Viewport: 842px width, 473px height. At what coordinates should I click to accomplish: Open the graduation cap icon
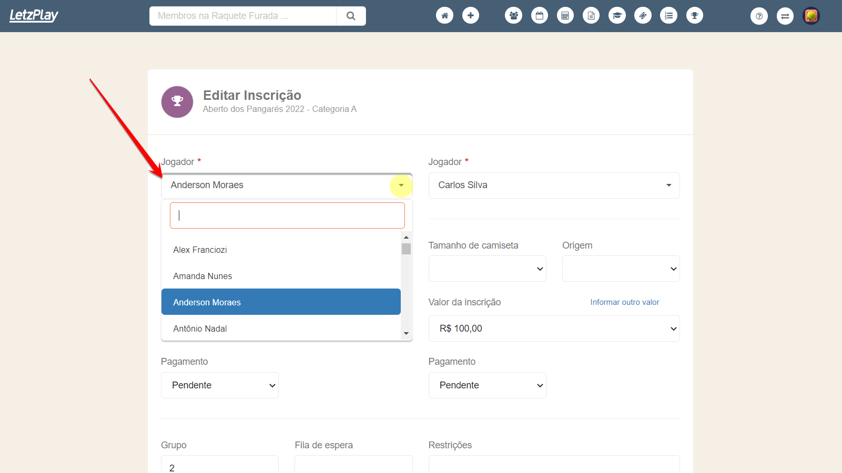[617, 16]
